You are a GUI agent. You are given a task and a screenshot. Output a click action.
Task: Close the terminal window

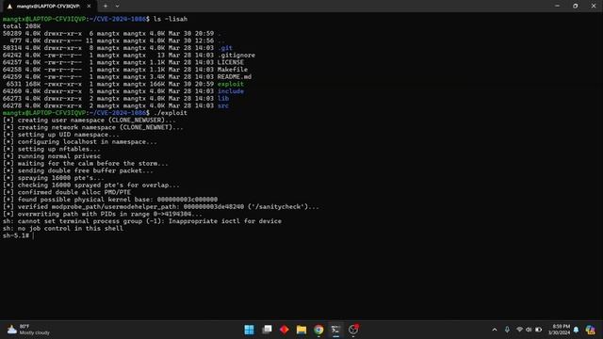coord(594,6)
